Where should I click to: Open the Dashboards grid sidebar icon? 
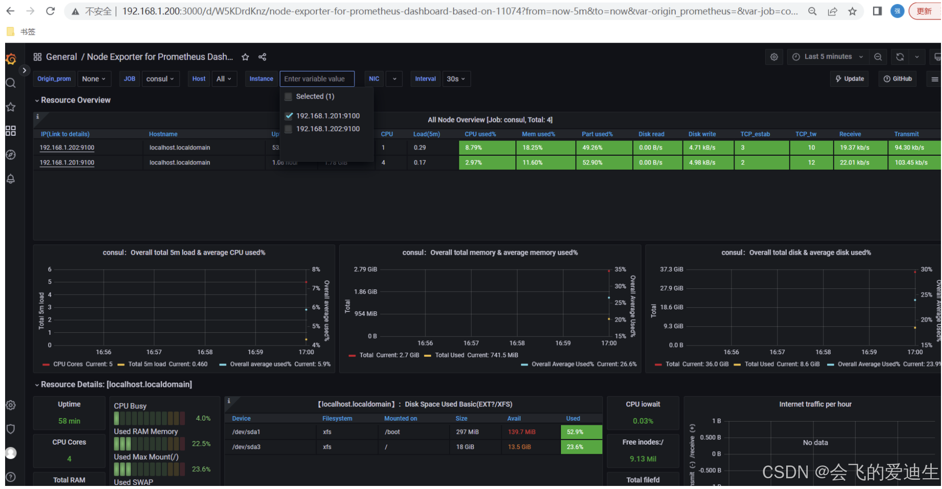click(x=11, y=131)
